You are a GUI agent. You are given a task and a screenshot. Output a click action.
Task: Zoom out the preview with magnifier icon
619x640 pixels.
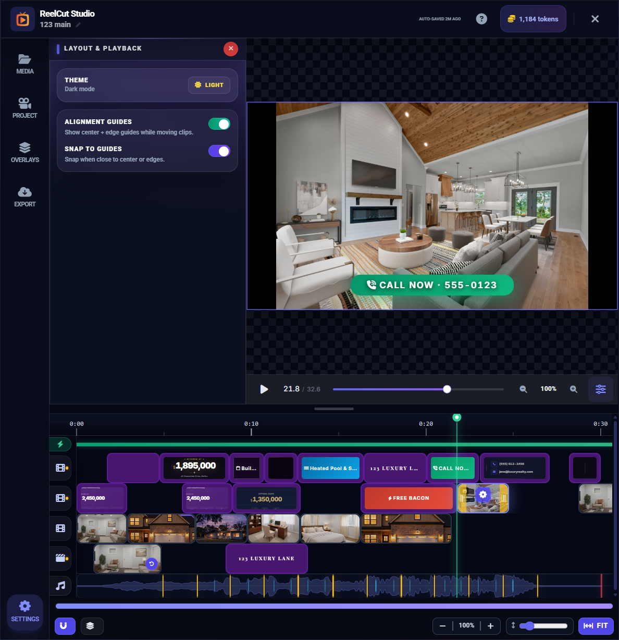pyautogui.click(x=523, y=389)
